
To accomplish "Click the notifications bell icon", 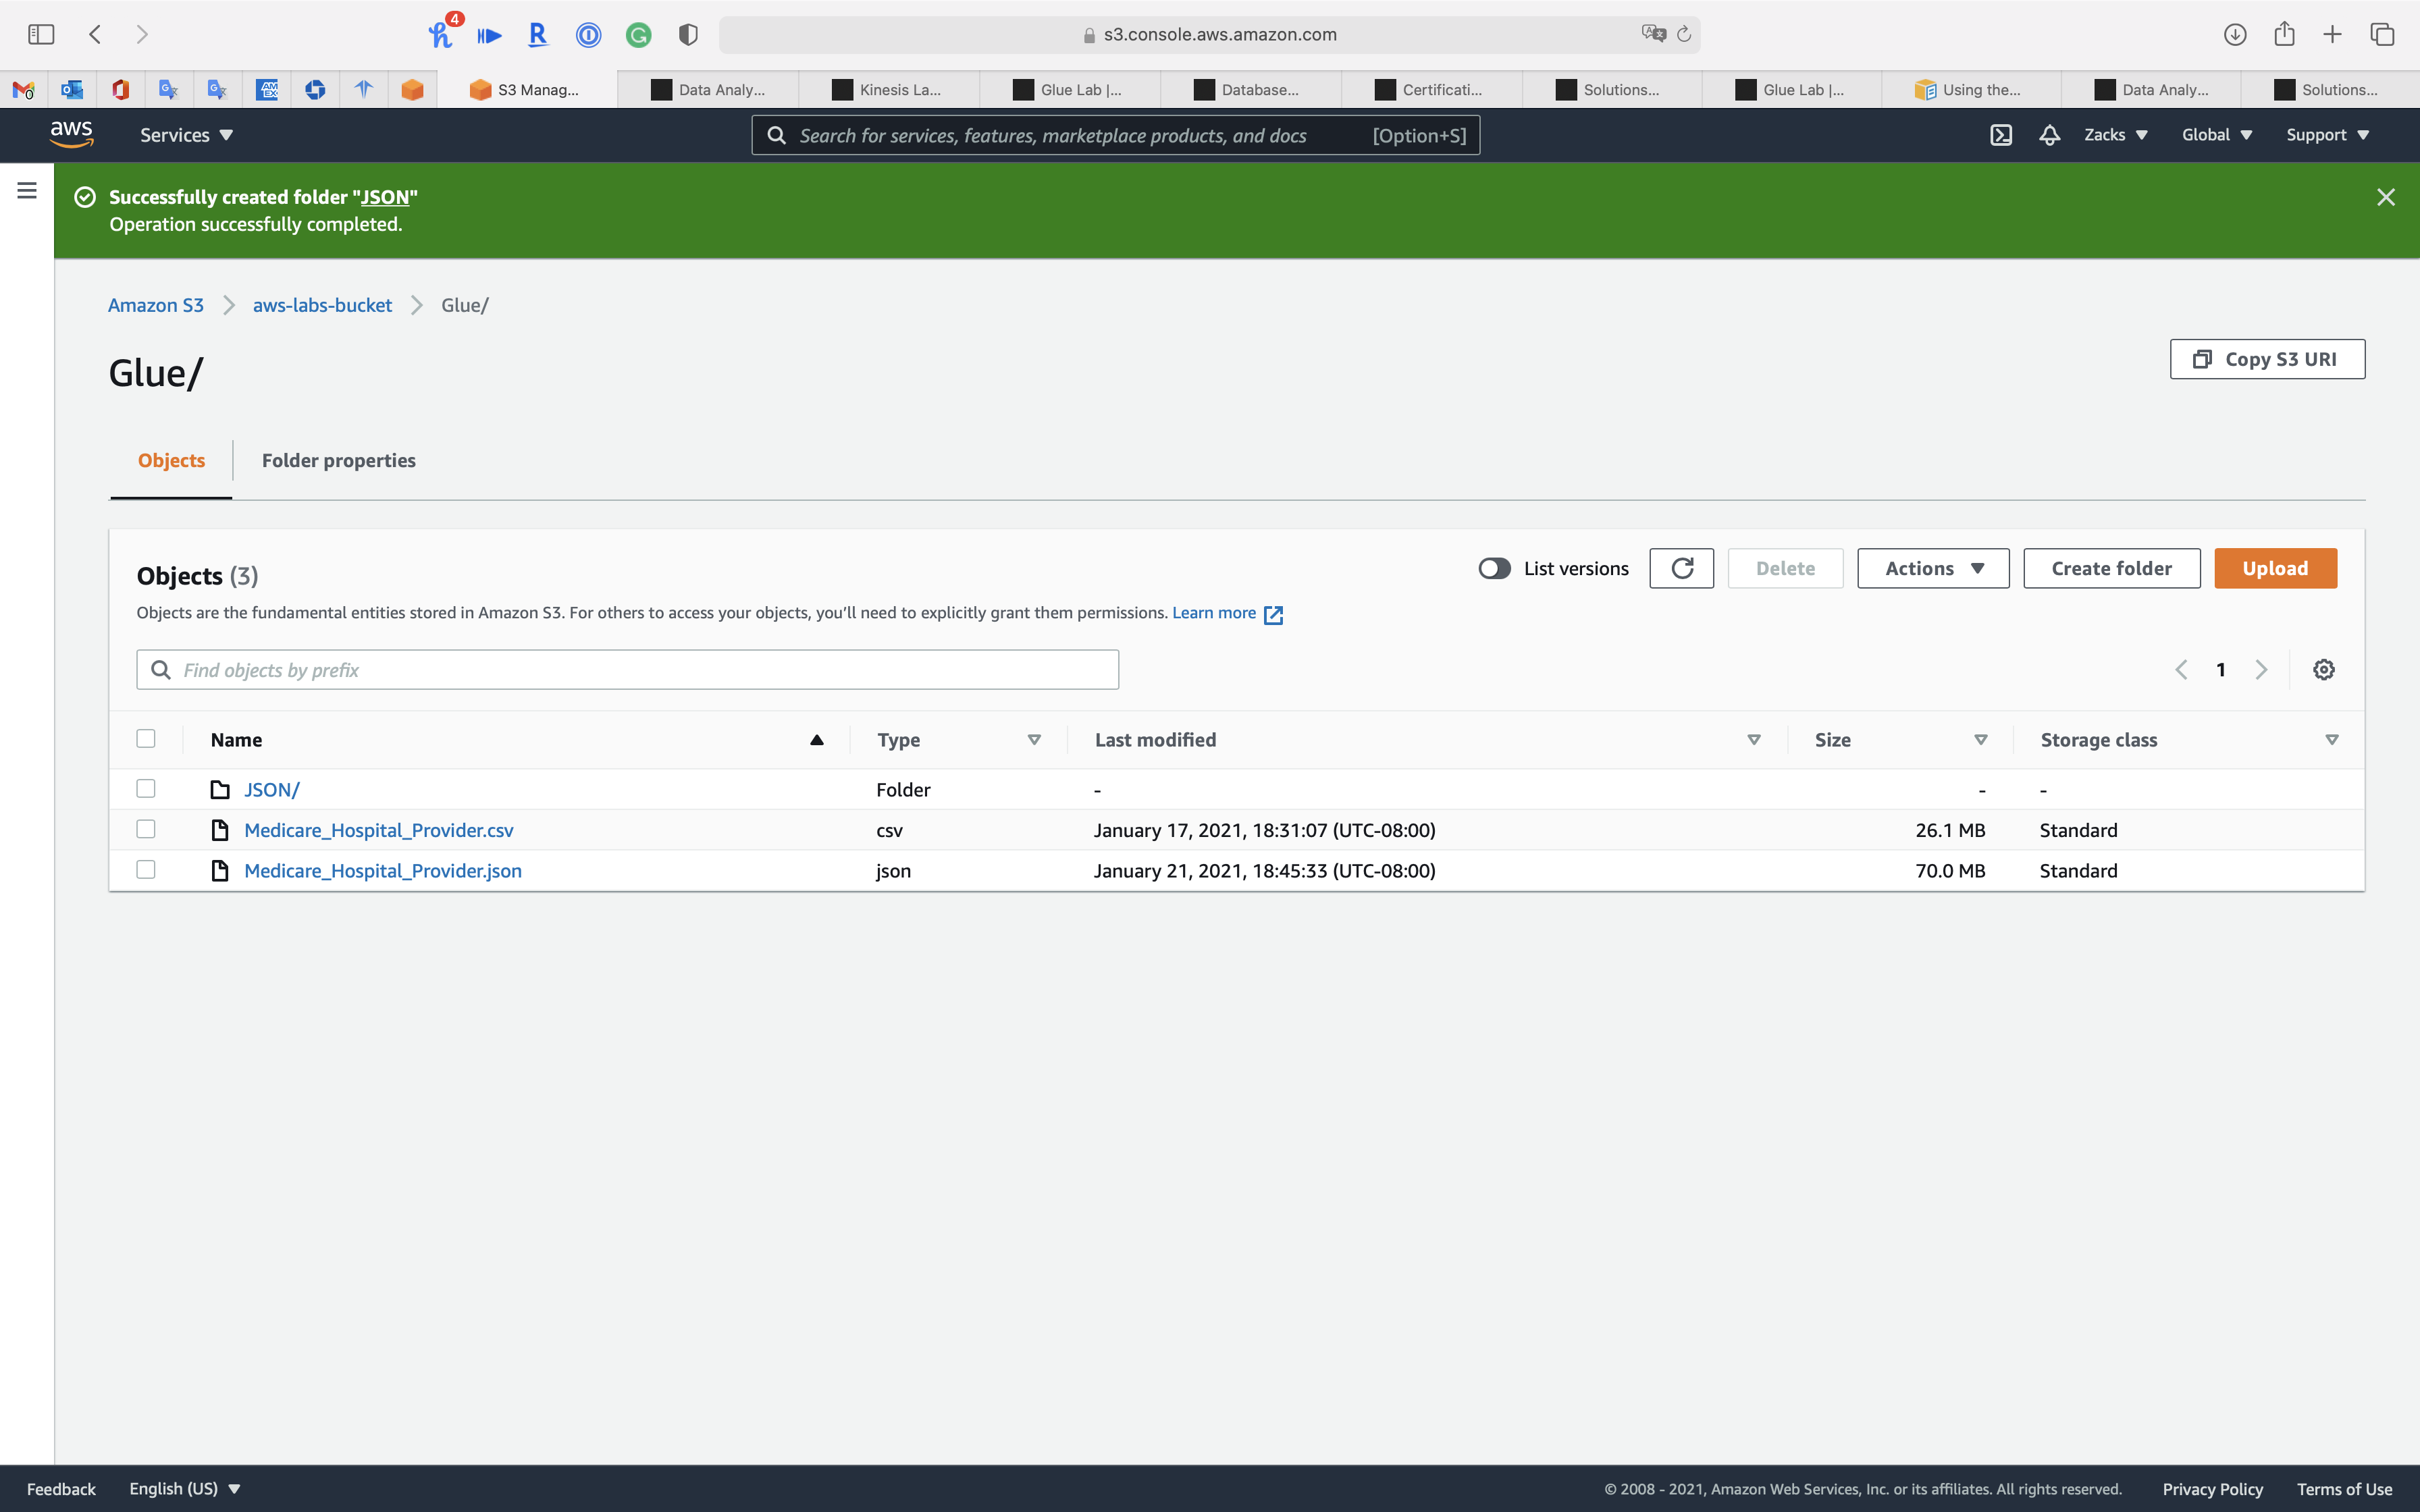I will point(2049,135).
